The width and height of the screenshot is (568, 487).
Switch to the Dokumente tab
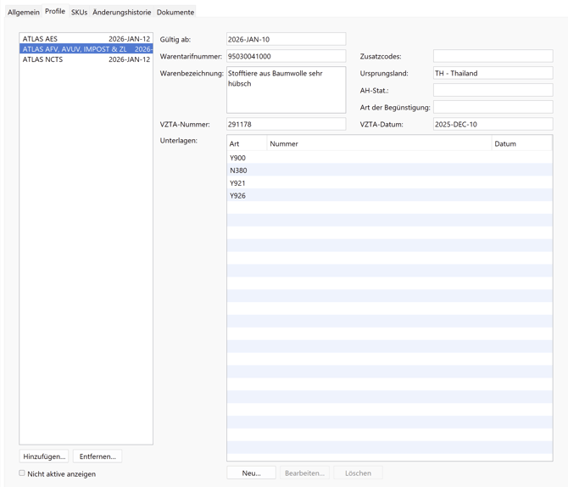point(175,12)
